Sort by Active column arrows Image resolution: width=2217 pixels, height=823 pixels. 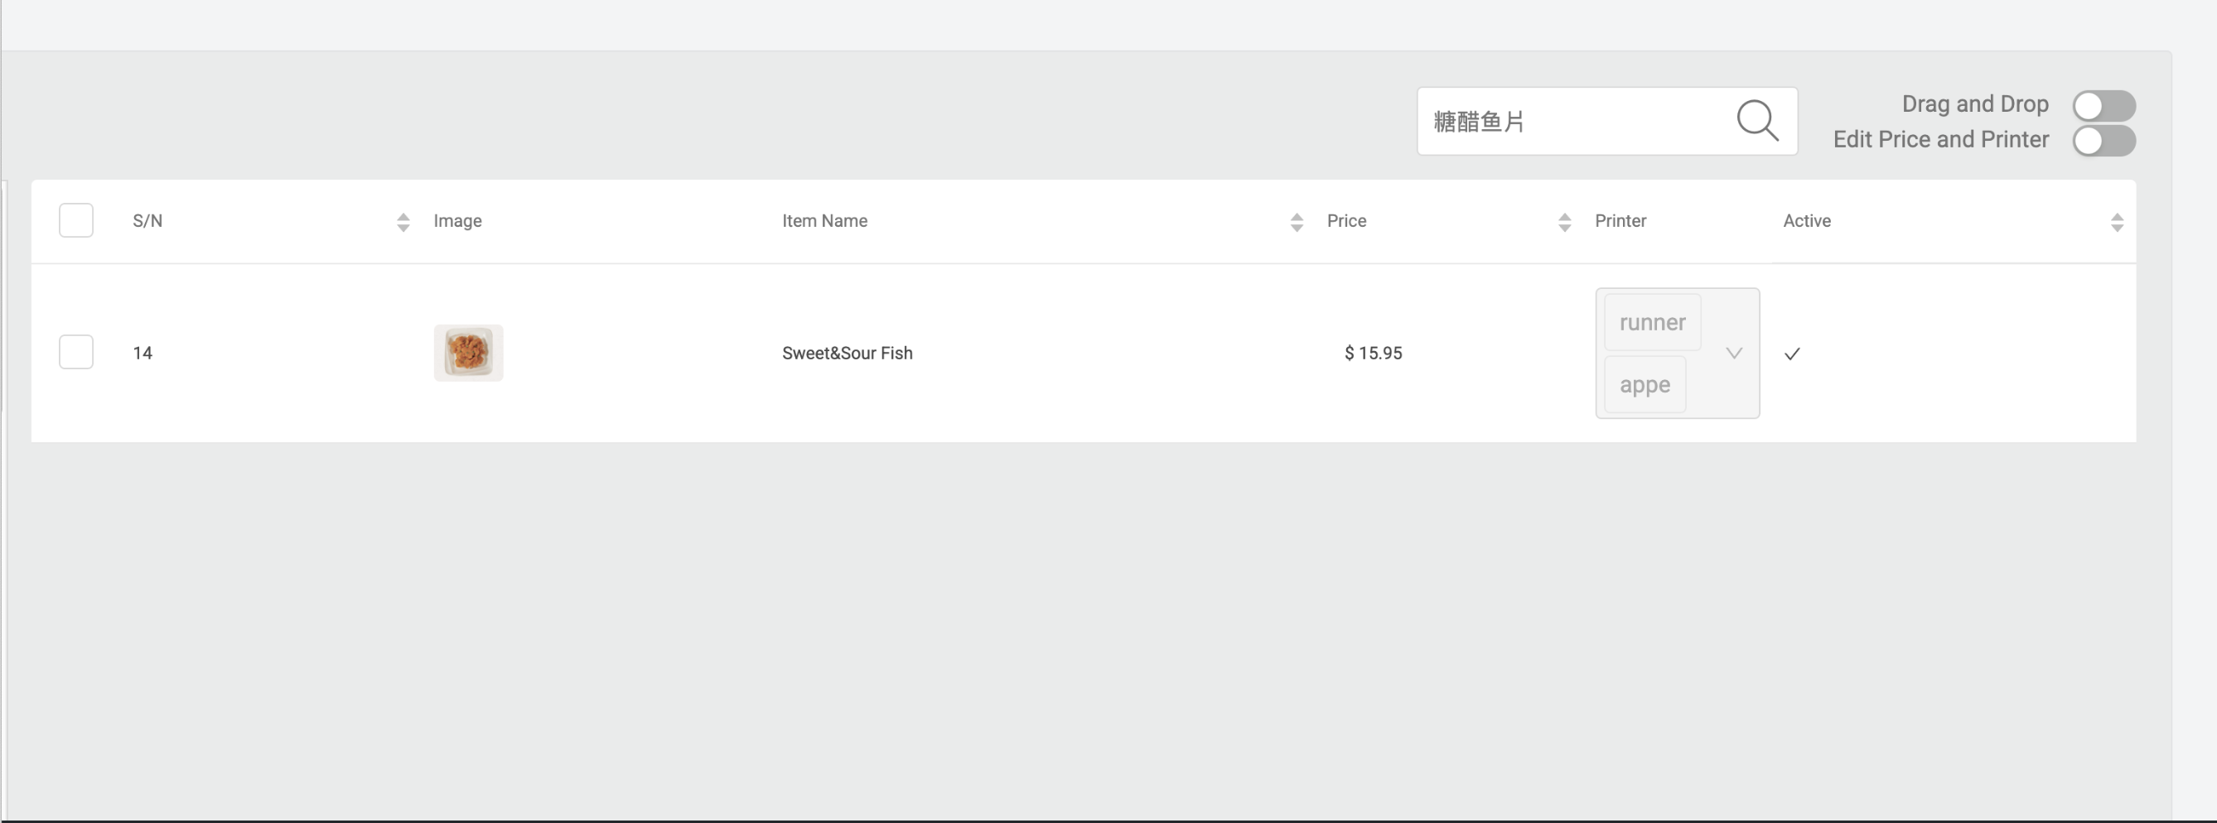(2117, 222)
